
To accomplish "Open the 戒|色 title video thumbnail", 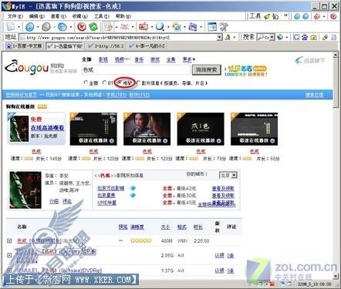I will [x=201, y=129].
